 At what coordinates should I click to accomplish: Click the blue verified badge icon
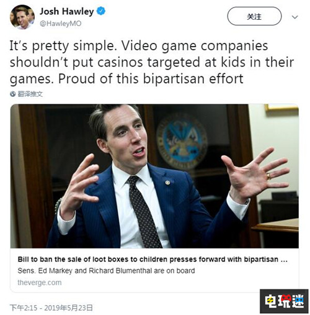pos(101,11)
